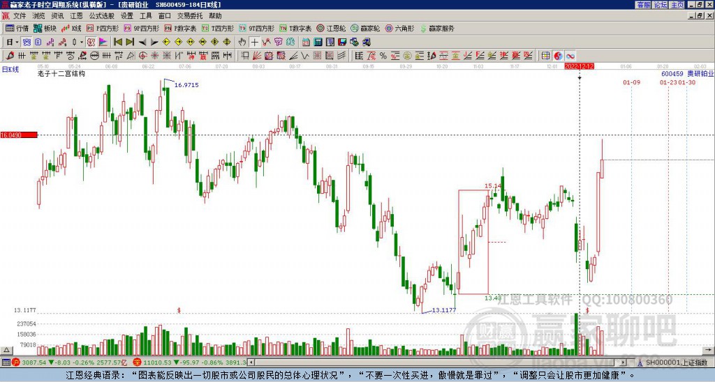Image resolution: width=715 pixels, height=382 pixels.
Task: Toggle the infinity symbol button
Action: (570, 56)
